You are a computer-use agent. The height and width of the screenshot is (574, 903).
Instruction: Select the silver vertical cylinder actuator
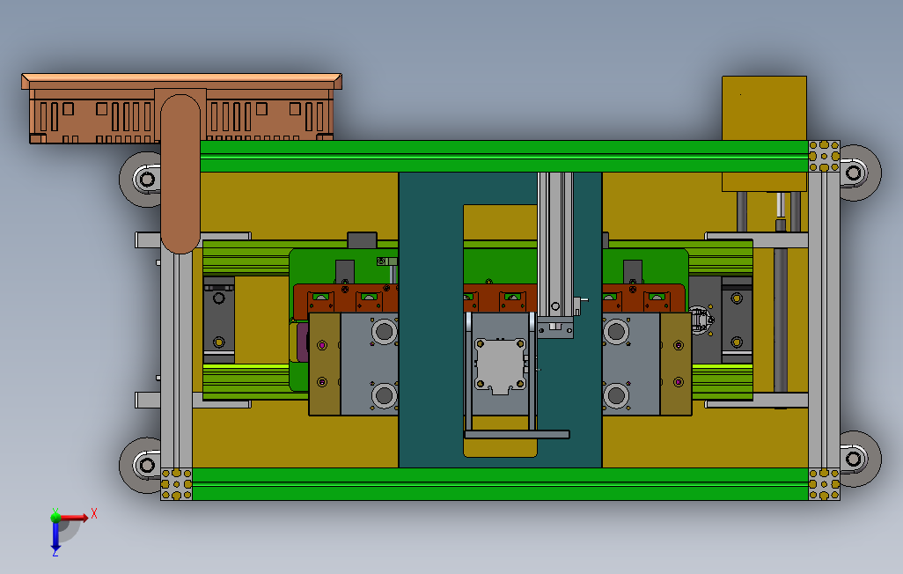tap(555, 245)
